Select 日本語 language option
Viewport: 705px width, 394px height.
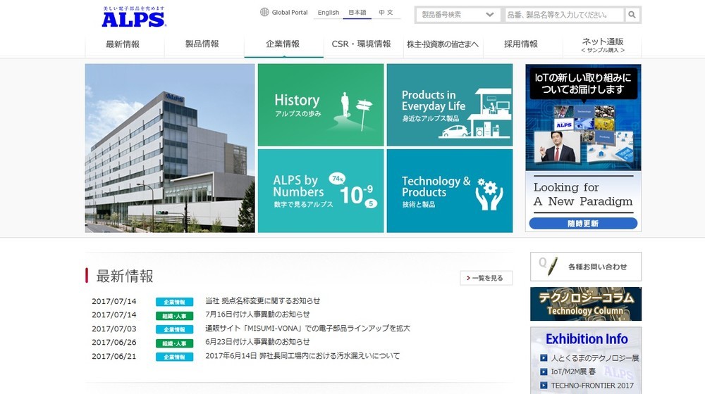(357, 13)
